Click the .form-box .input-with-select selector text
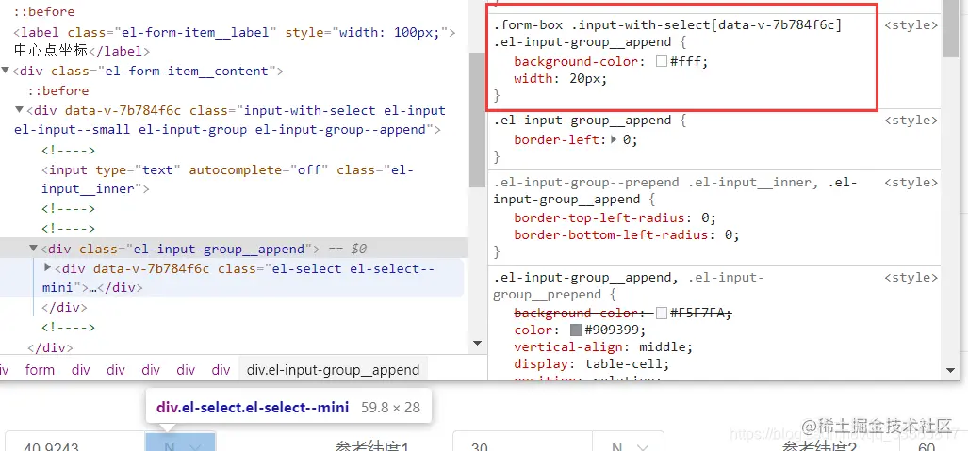 coord(667,33)
